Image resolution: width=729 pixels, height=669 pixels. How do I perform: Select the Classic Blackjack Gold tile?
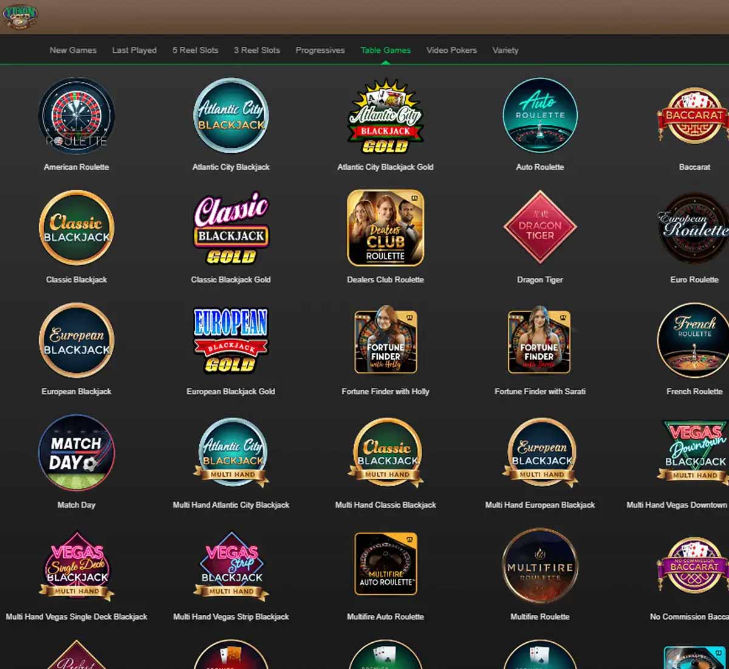click(x=231, y=229)
